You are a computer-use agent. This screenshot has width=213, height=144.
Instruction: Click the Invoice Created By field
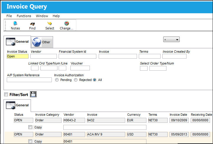pos(174,56)
